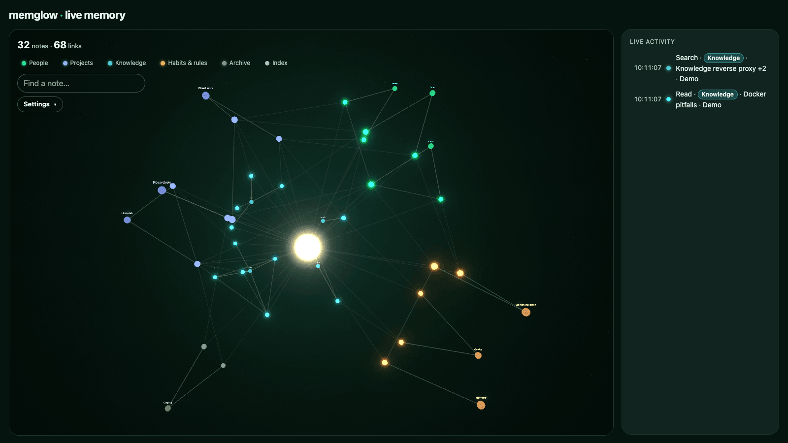788x443 pixels.
Task: Click the cyan dot beside Read activity
Action: [x=668, y=99]
